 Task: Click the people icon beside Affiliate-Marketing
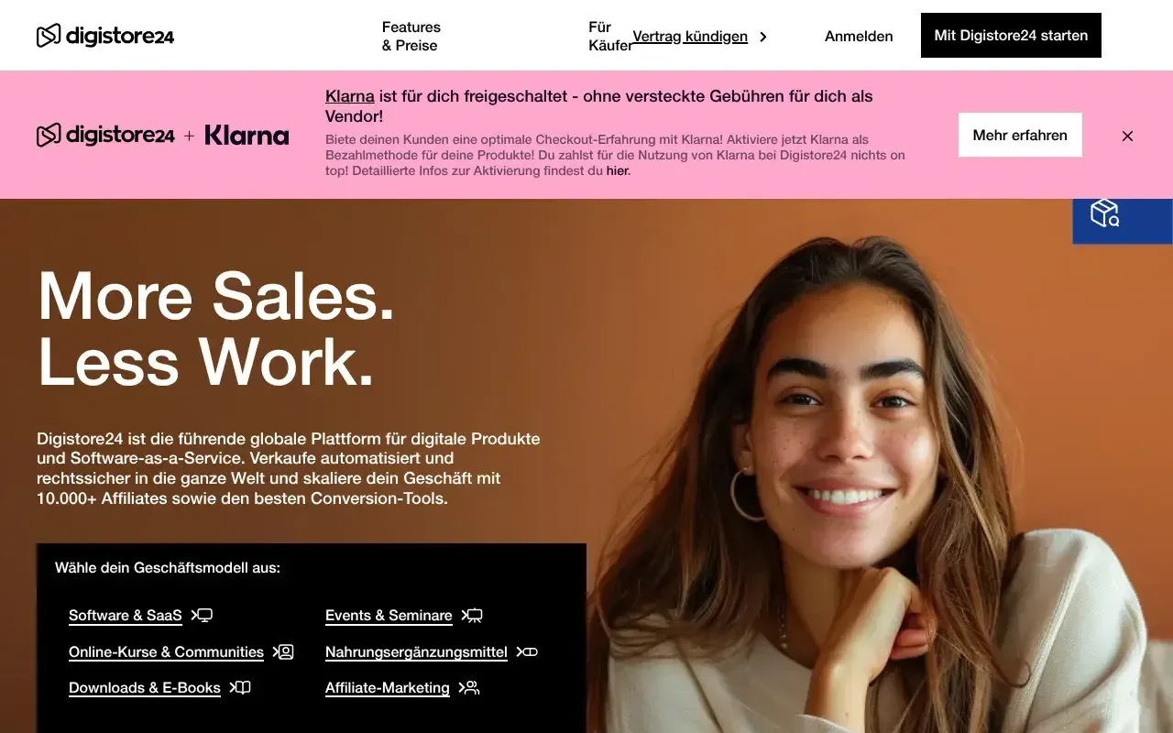(x=469, y=687)
